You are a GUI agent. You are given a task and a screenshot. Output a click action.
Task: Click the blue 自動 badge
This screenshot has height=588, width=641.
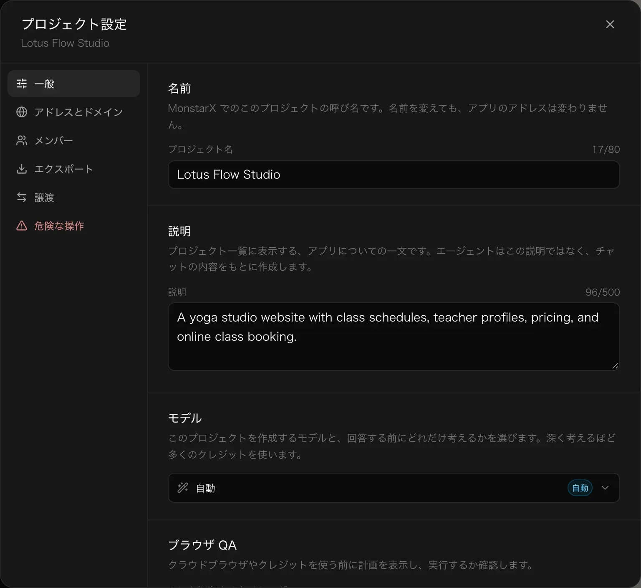[x=580, y=488]
